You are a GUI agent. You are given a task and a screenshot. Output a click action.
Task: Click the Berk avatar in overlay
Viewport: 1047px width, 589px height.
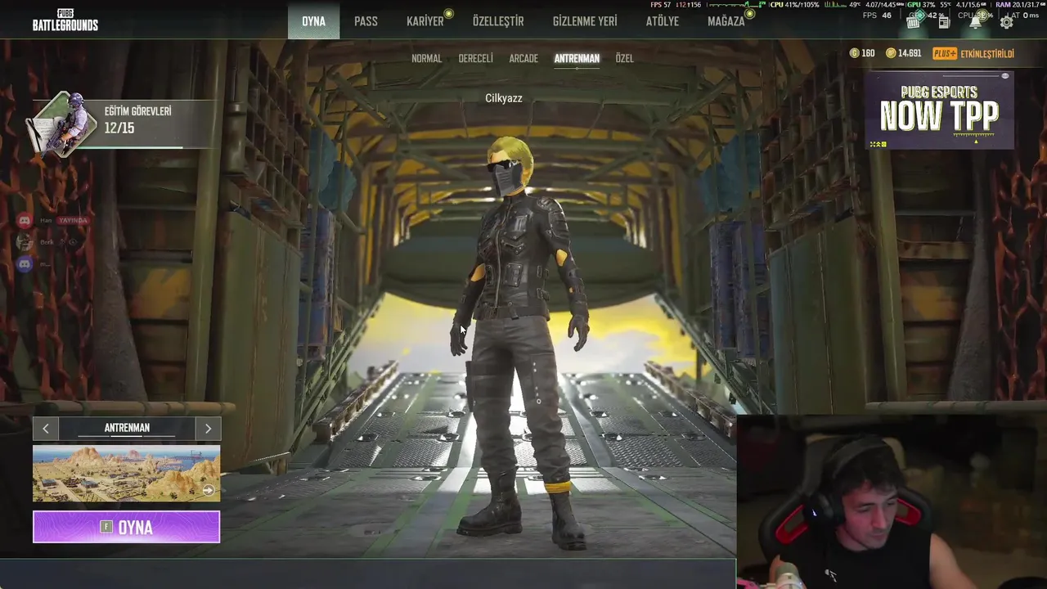pyautogui.click(x=25, y=242)
